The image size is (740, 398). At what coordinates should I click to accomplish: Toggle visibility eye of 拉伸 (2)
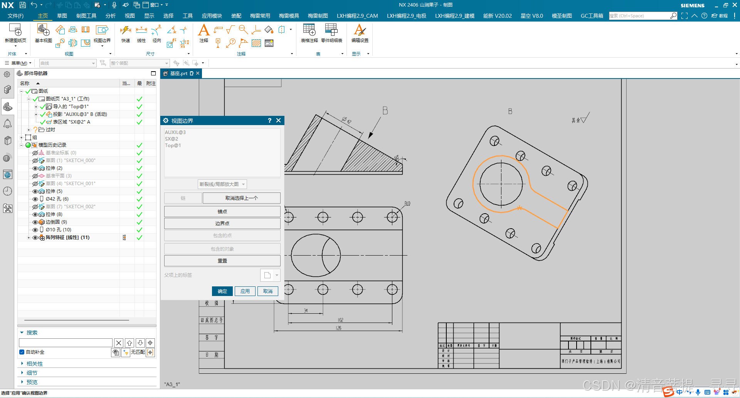35,168
